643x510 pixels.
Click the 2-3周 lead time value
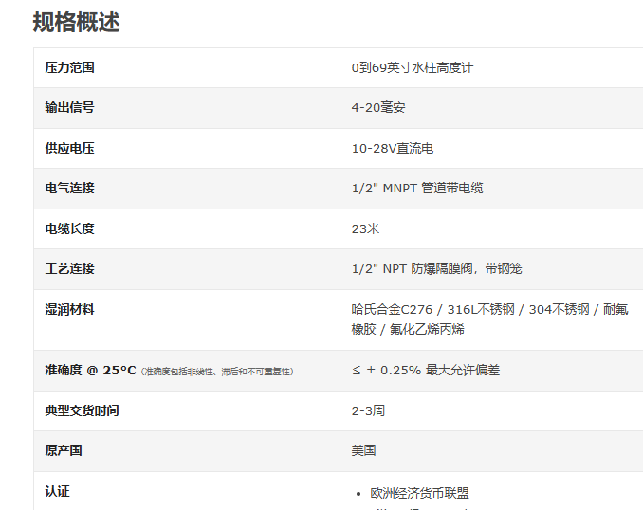[368, 411]
